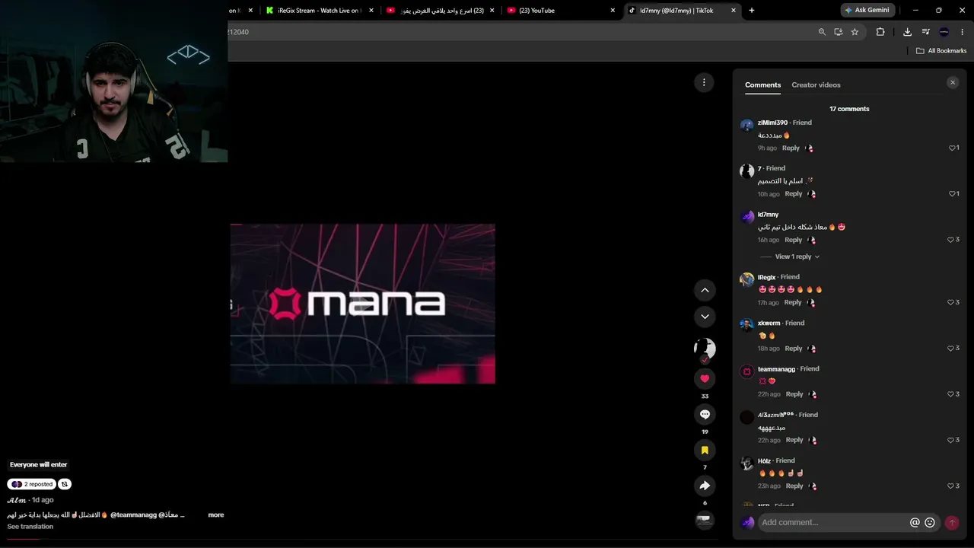974x548 pixels.
Task: Switch to the iReGix Stream browser tab
Action: point(314,11)
